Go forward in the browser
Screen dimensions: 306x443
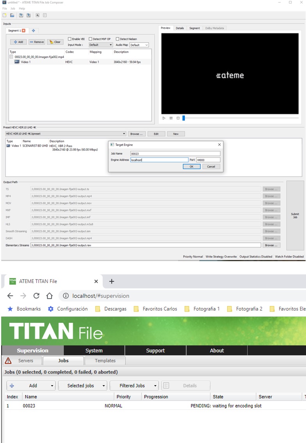[x=23, y=296]
